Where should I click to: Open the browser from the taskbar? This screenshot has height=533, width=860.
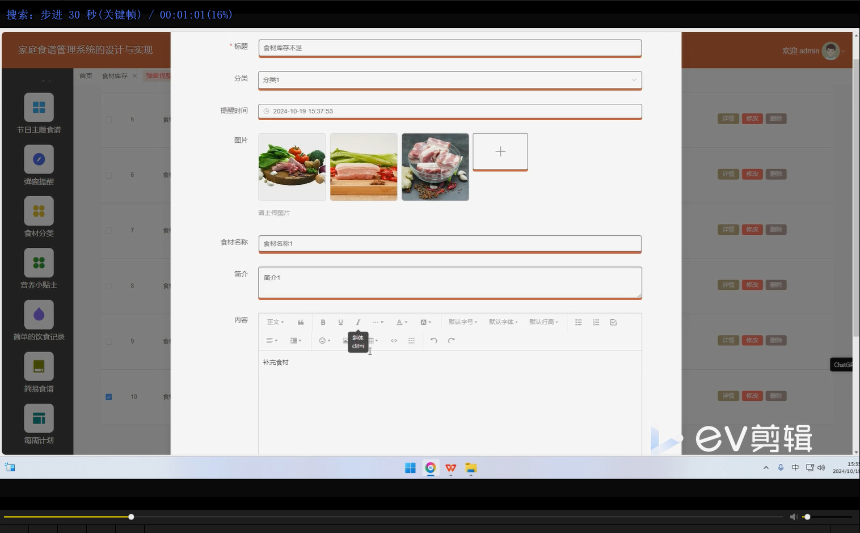pos(431,468)
